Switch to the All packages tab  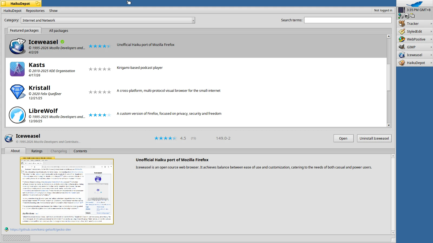tap(58, 31)
